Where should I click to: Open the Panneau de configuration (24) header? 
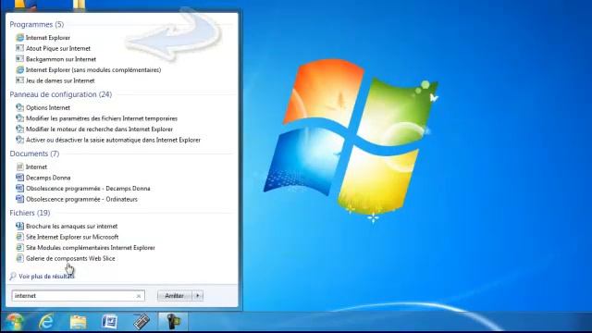(61, 94)
